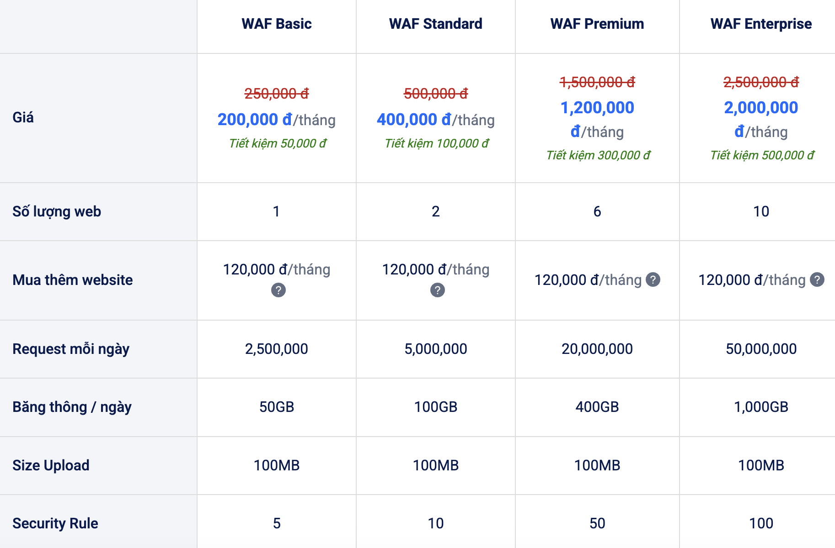The width and height of the screenshot is (835, 548).
Task: Select the WAF Enterprise column header
Action: [x=761, y=24]
